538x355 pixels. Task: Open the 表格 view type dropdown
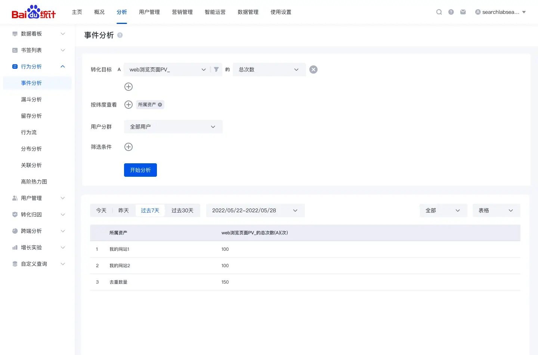pos(496,210)
